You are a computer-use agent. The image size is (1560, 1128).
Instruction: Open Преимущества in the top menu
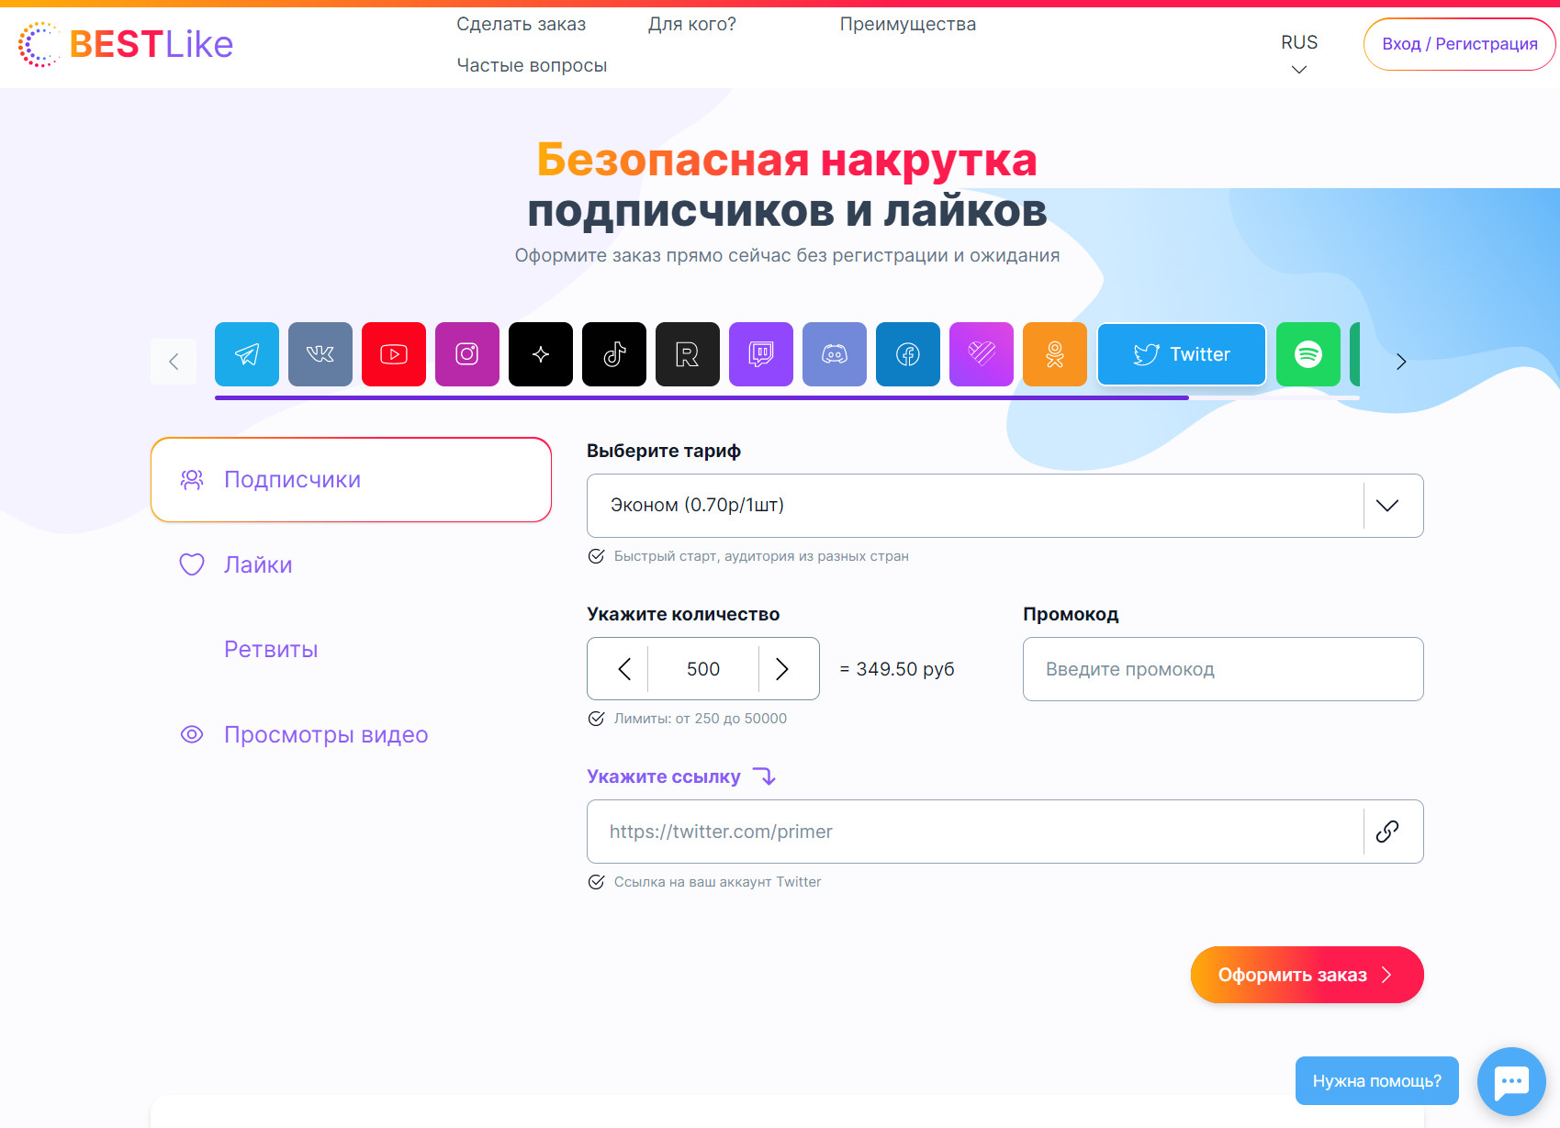point(907,24)
